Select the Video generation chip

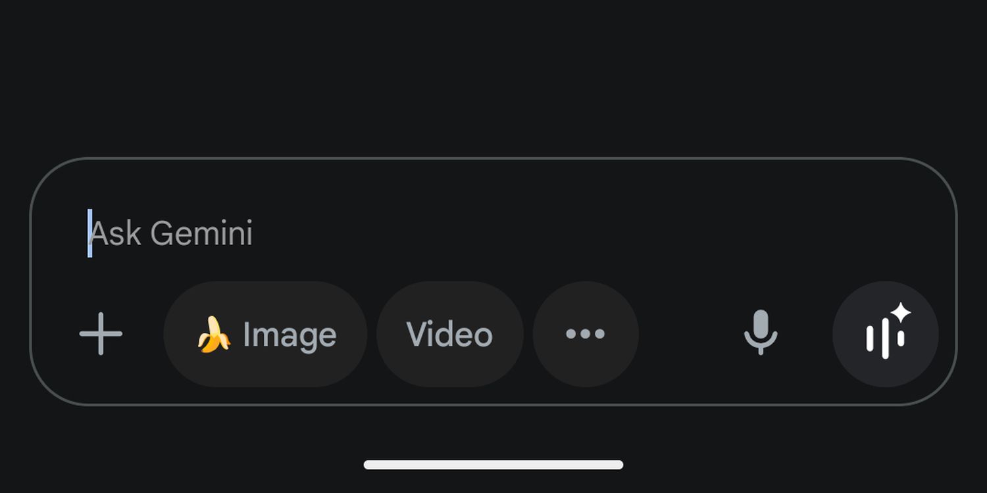(449, 334)
